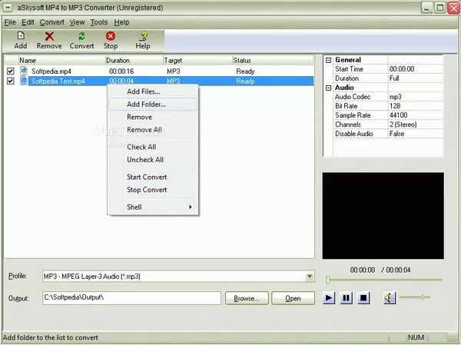Open the File menu
The height and width of the screenshot is (345, 461).
click(10, 22)
